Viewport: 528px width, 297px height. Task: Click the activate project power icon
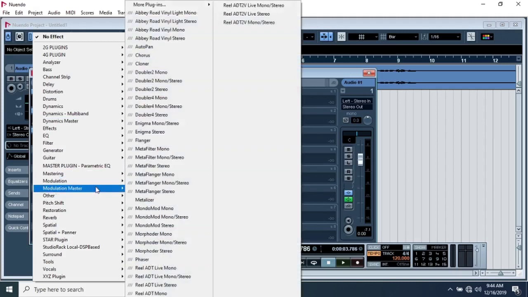8,37
